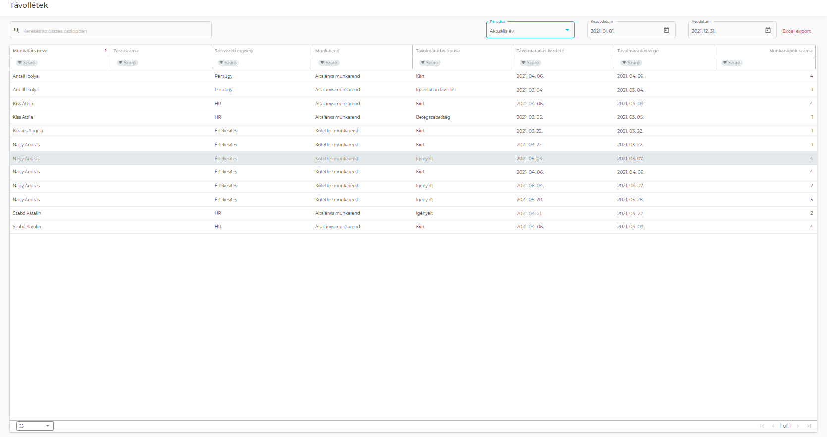Open Szűrő filter under Távolmaradás kezdete

[530, 63]
